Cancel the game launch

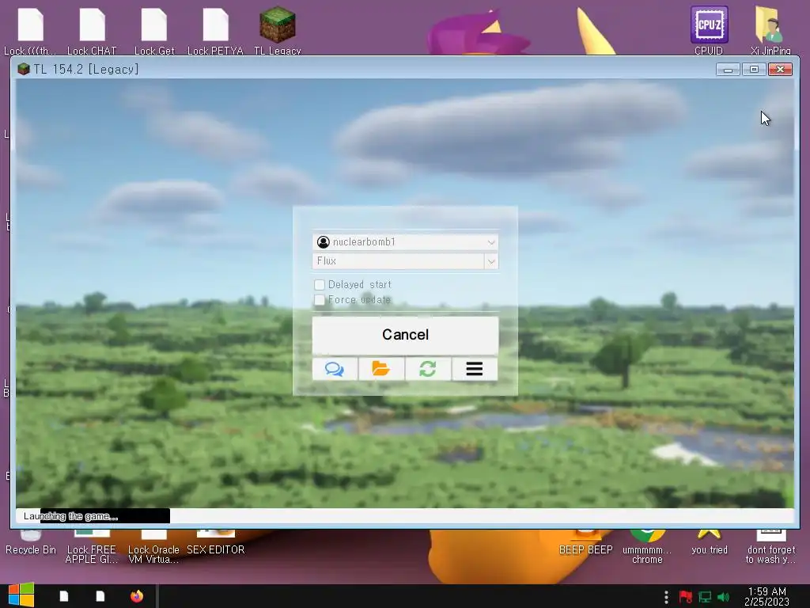point(405,335)
